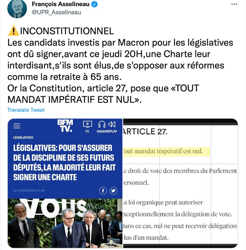This screenshot has width=246, height=250.
Task: Click Translate Tweet link
Action: (x=26, y=110)
